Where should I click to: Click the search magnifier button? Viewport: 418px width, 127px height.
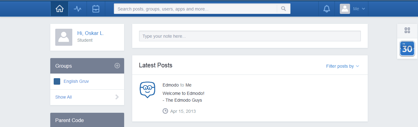pos(283,9)
